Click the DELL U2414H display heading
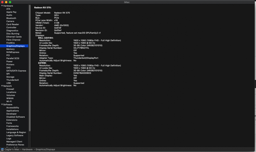This screenshot has height=152, width=256. tap(46, 38)
